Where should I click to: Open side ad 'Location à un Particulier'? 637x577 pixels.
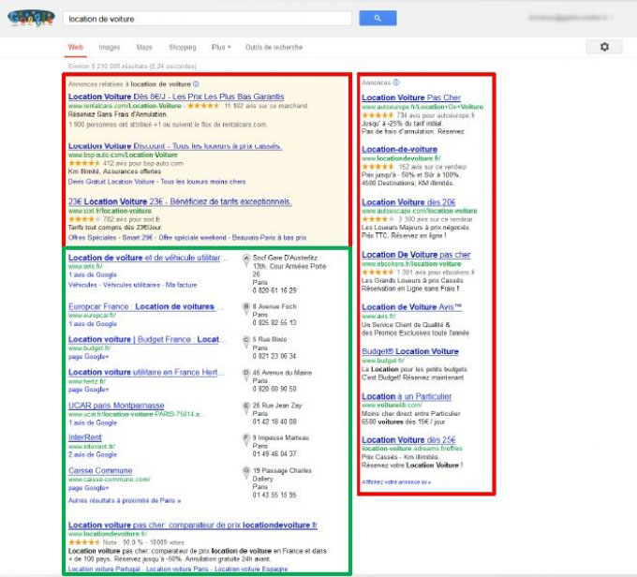coord(407,396)
